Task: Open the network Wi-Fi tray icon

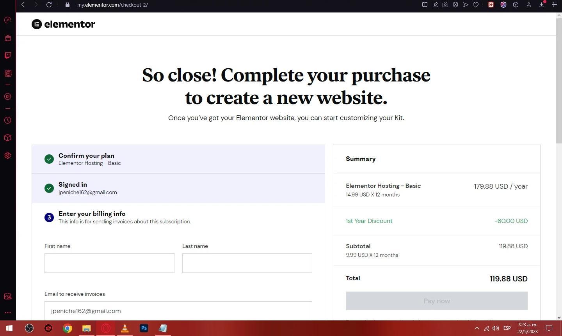Action: click(487, 328)
